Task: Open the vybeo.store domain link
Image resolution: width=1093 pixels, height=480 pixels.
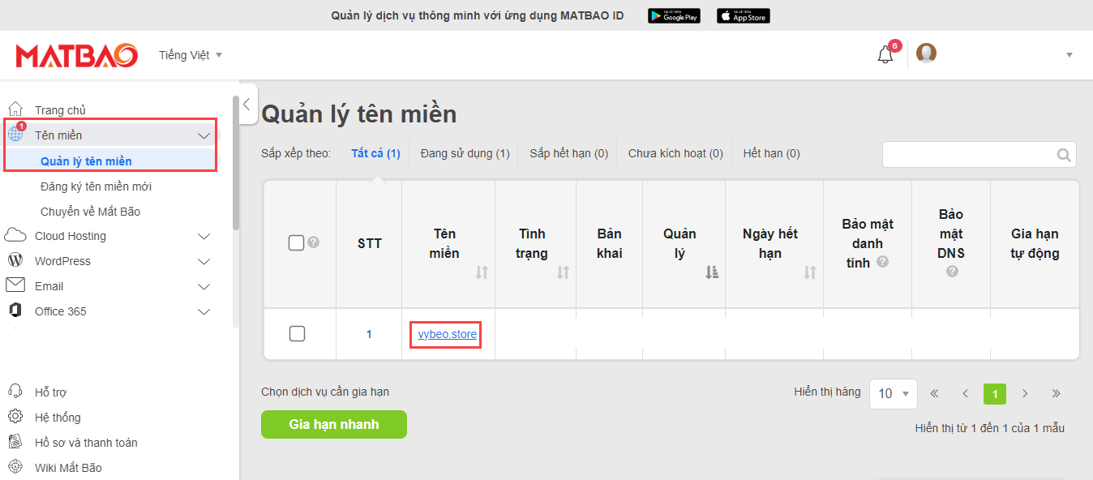Action: pos(448,334)
